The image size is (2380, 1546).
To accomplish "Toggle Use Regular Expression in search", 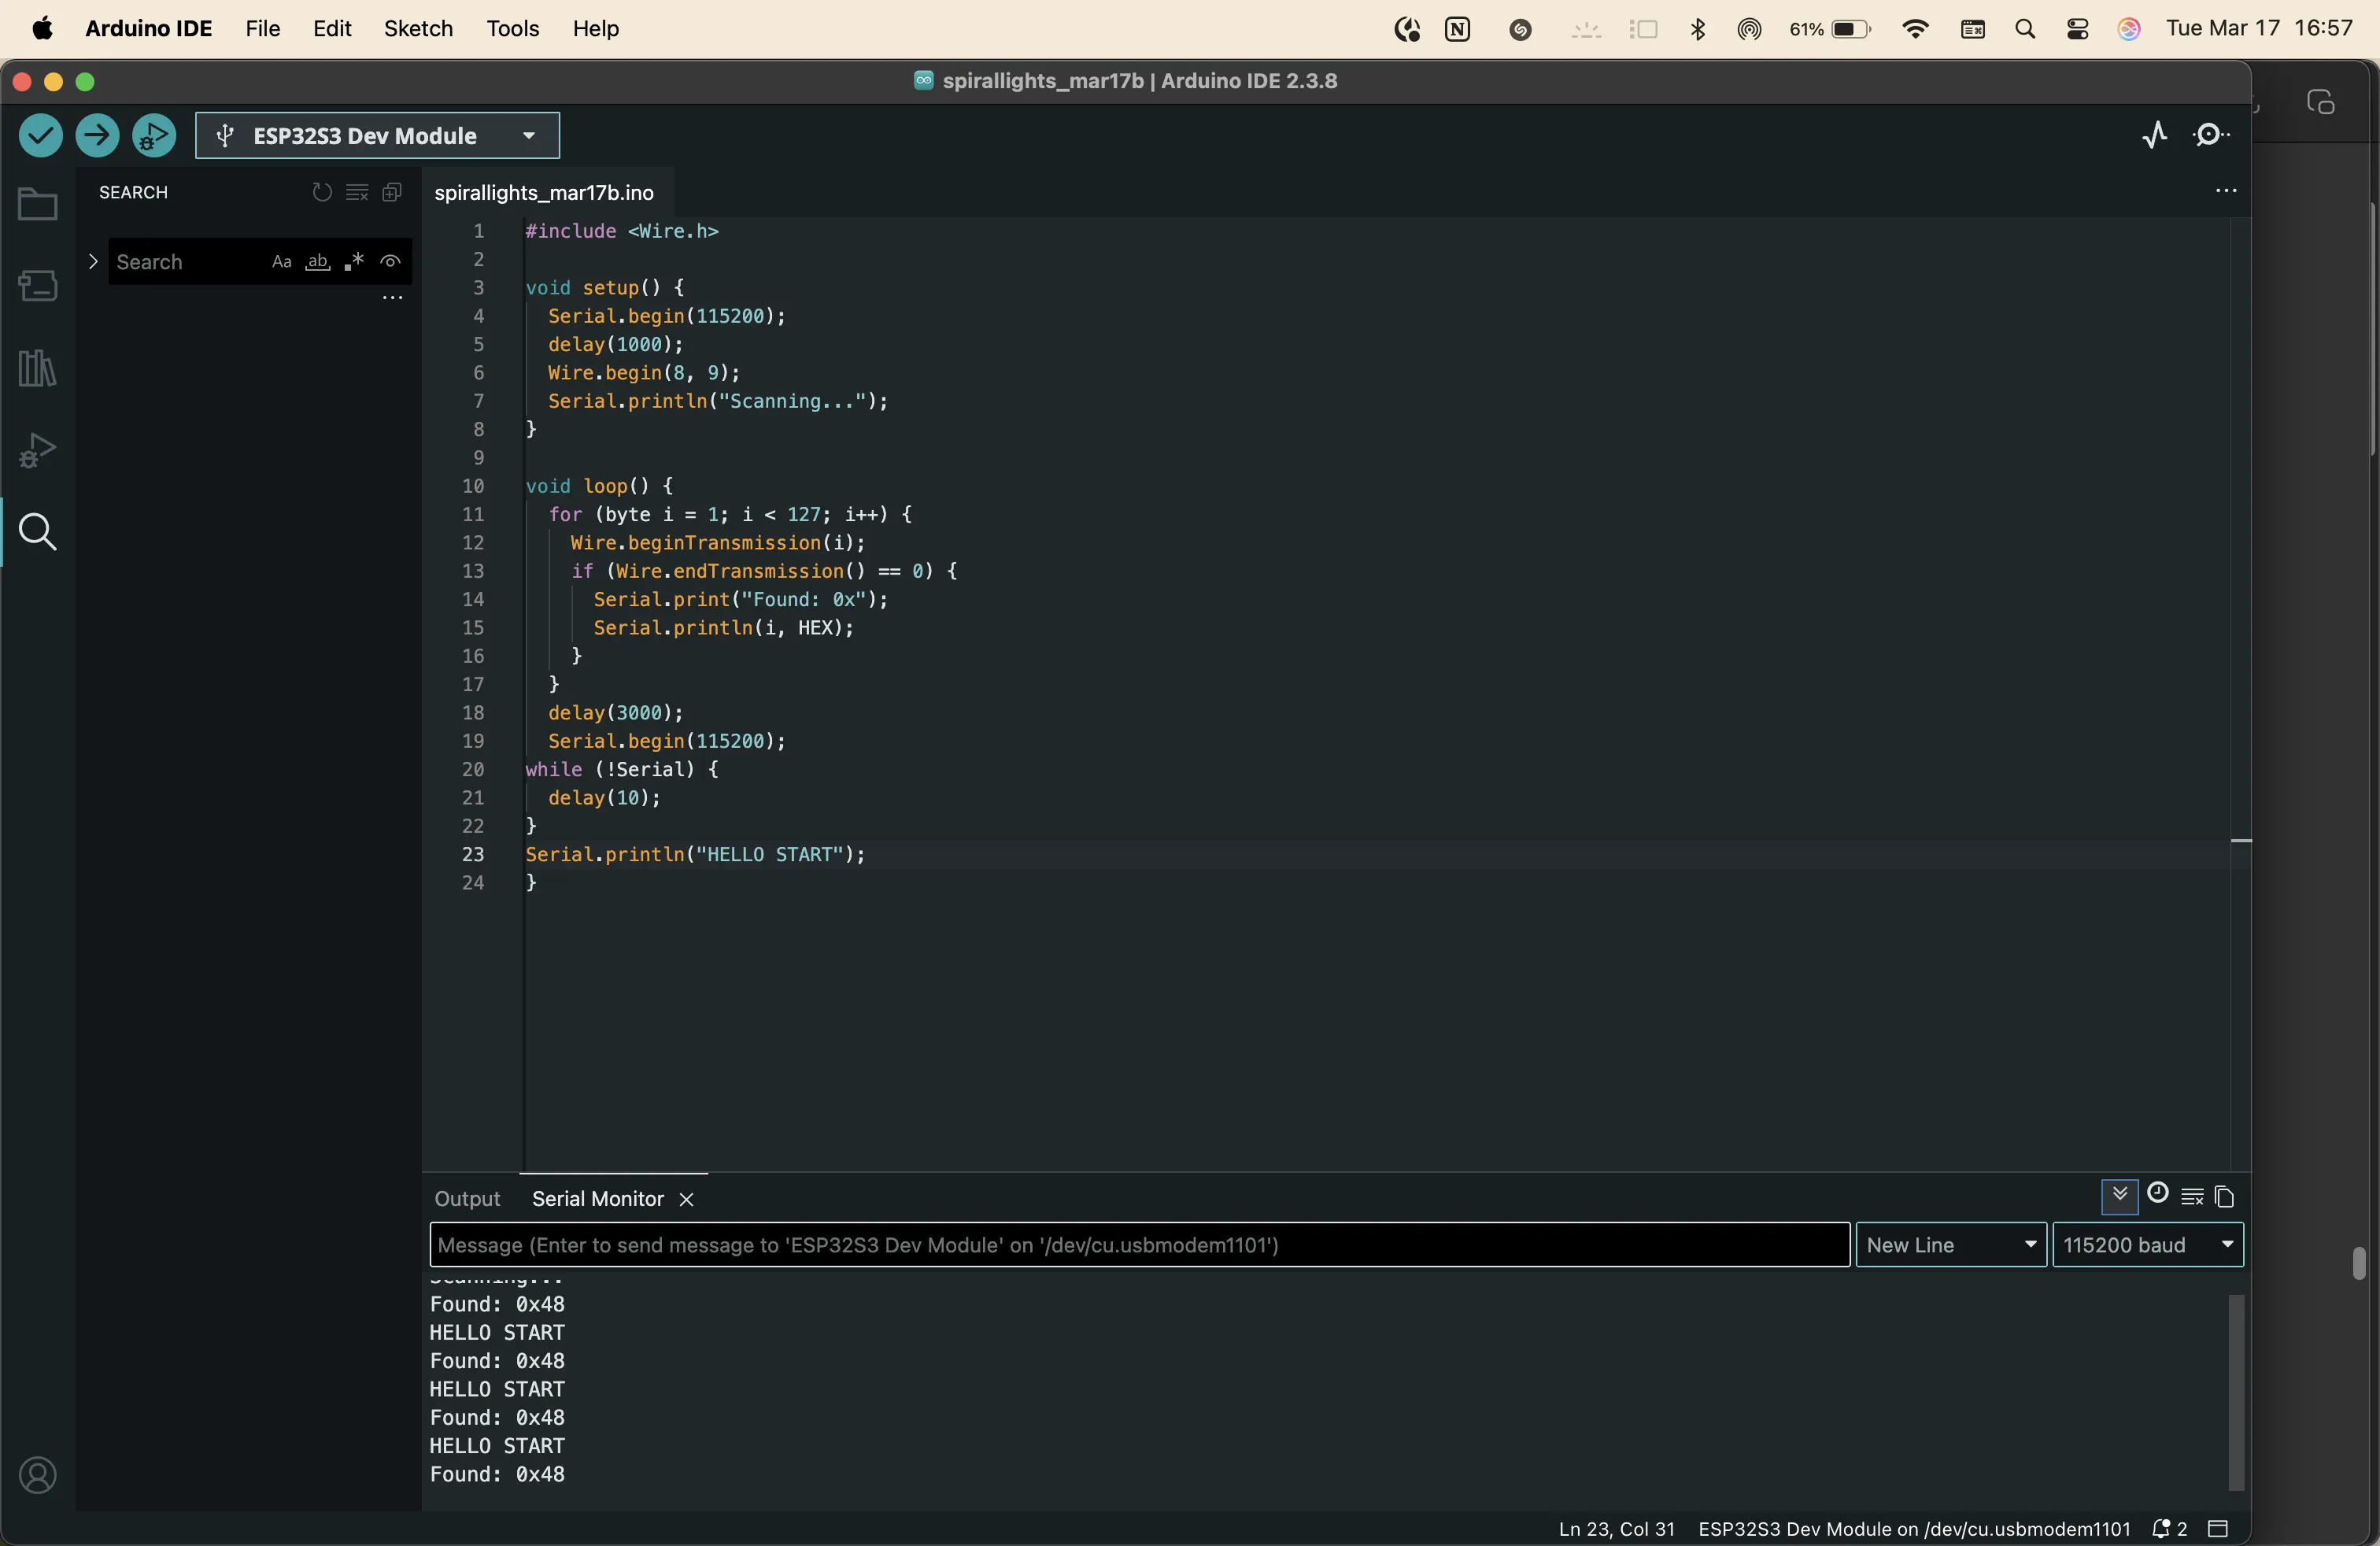I will 354,262.
